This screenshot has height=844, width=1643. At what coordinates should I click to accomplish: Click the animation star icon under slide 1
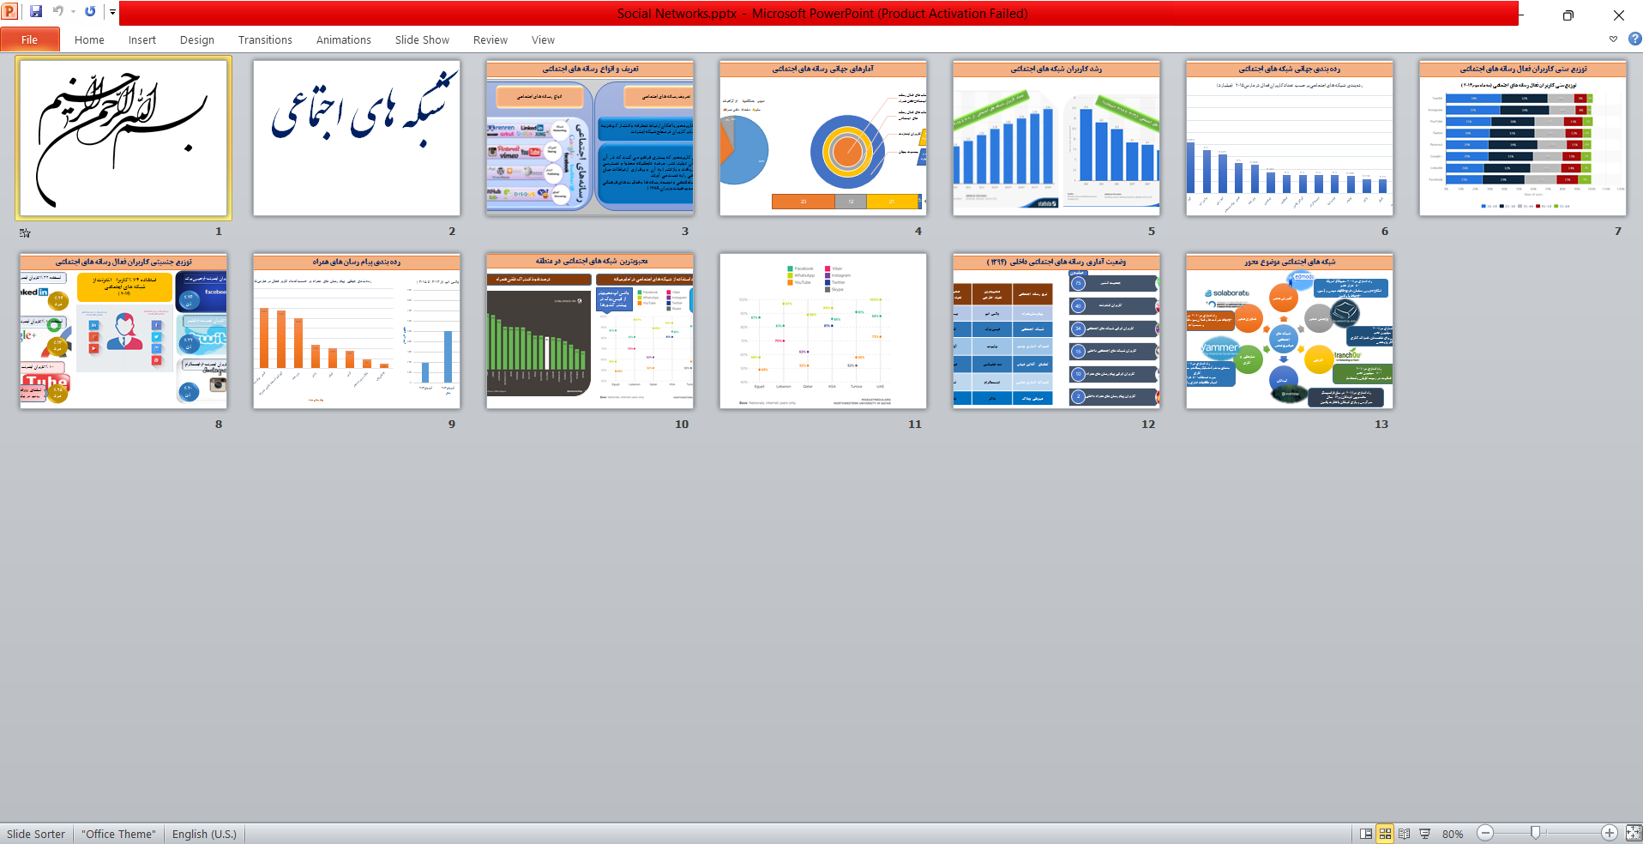tap(25, 232)
